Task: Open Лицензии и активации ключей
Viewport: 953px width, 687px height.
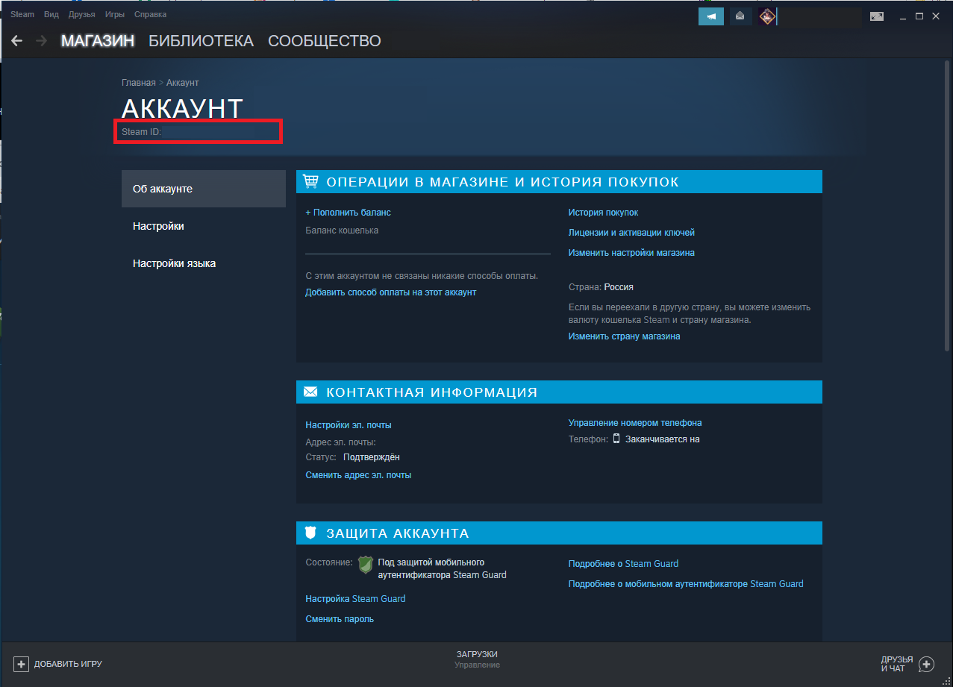Action: (x=632, y=233)
